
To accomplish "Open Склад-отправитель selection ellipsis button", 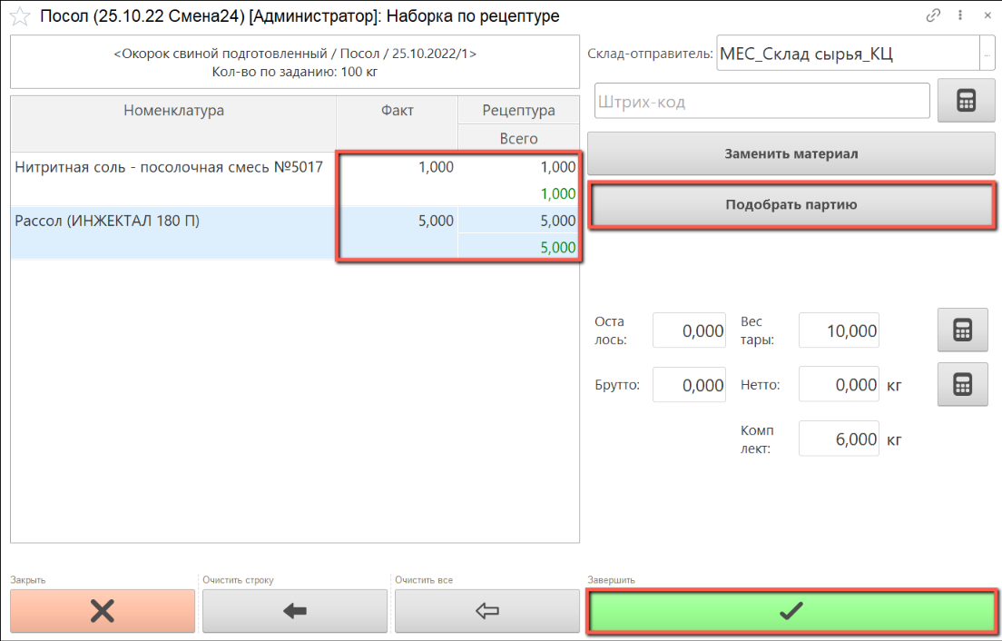I will pyautogui.click(x=987, y=54).
